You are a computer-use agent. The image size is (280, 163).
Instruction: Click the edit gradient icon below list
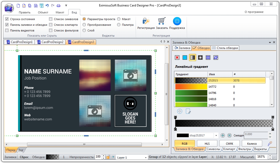click(188, 111)
